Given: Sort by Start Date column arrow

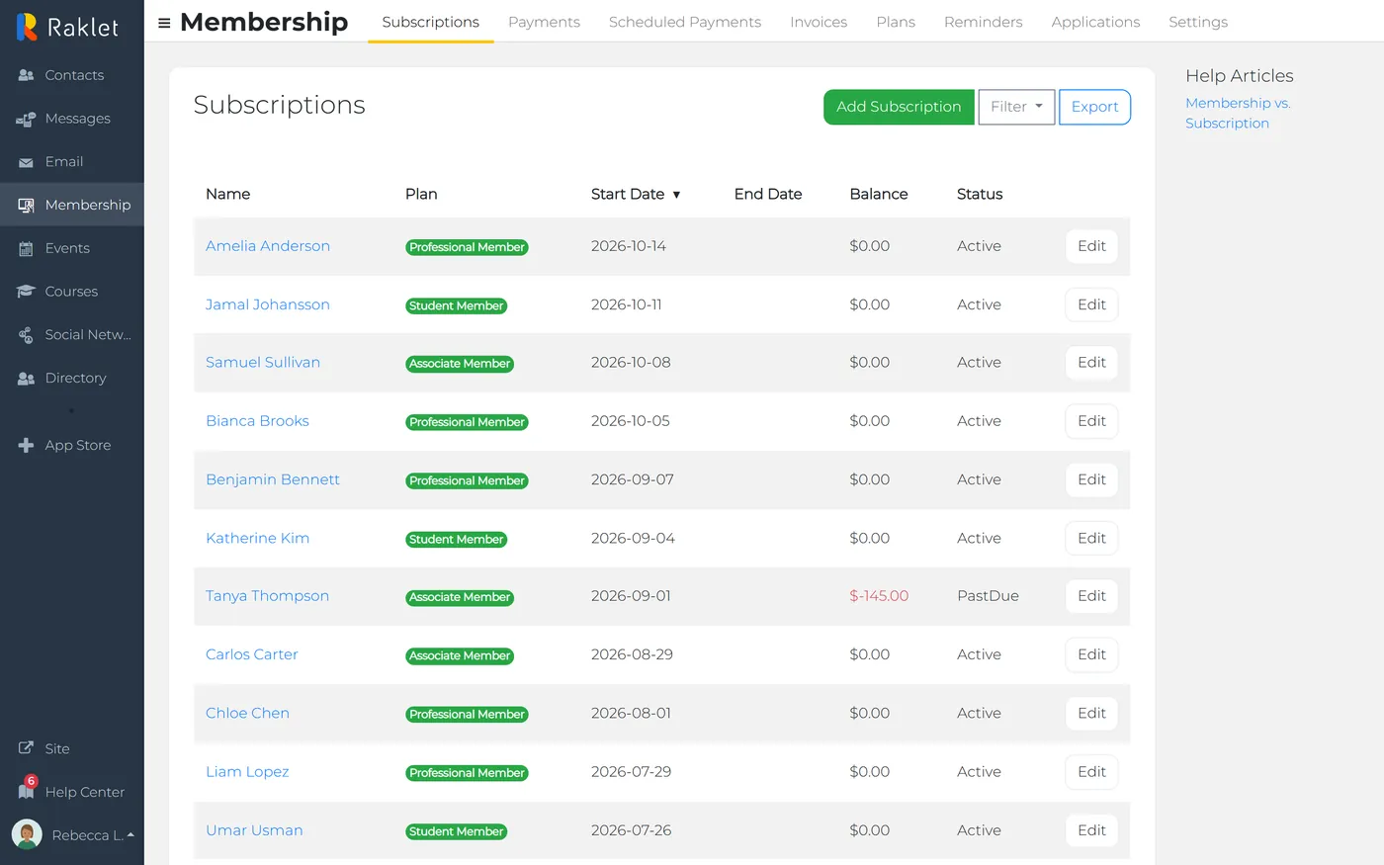Looking at the screenshot, I should (x=676, y=195).
